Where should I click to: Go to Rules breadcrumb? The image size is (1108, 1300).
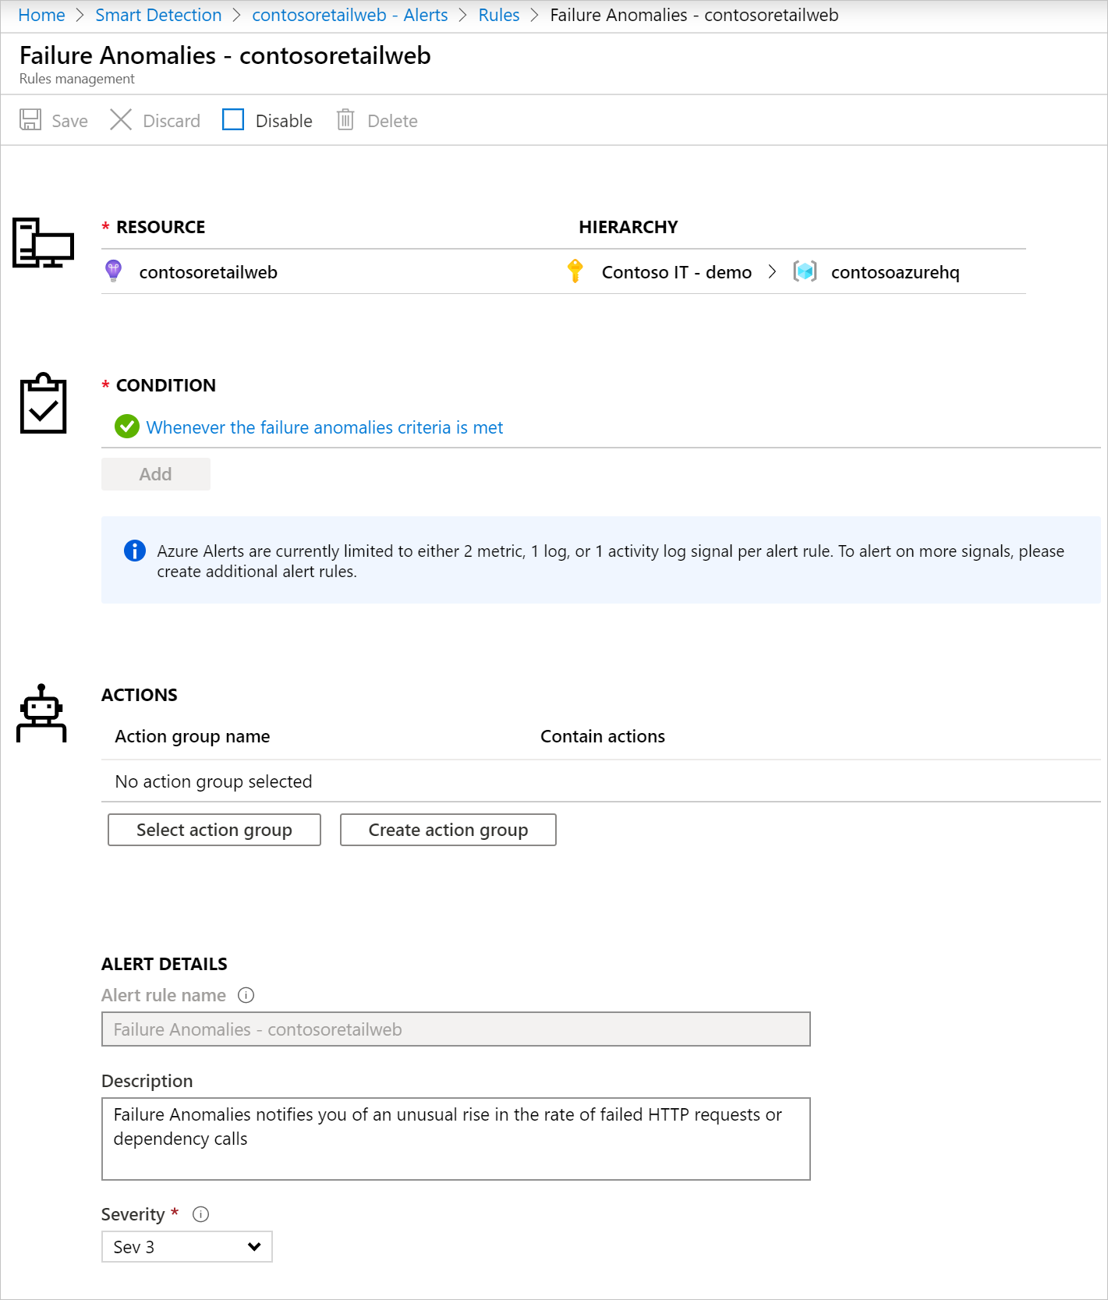pos(499,15)
